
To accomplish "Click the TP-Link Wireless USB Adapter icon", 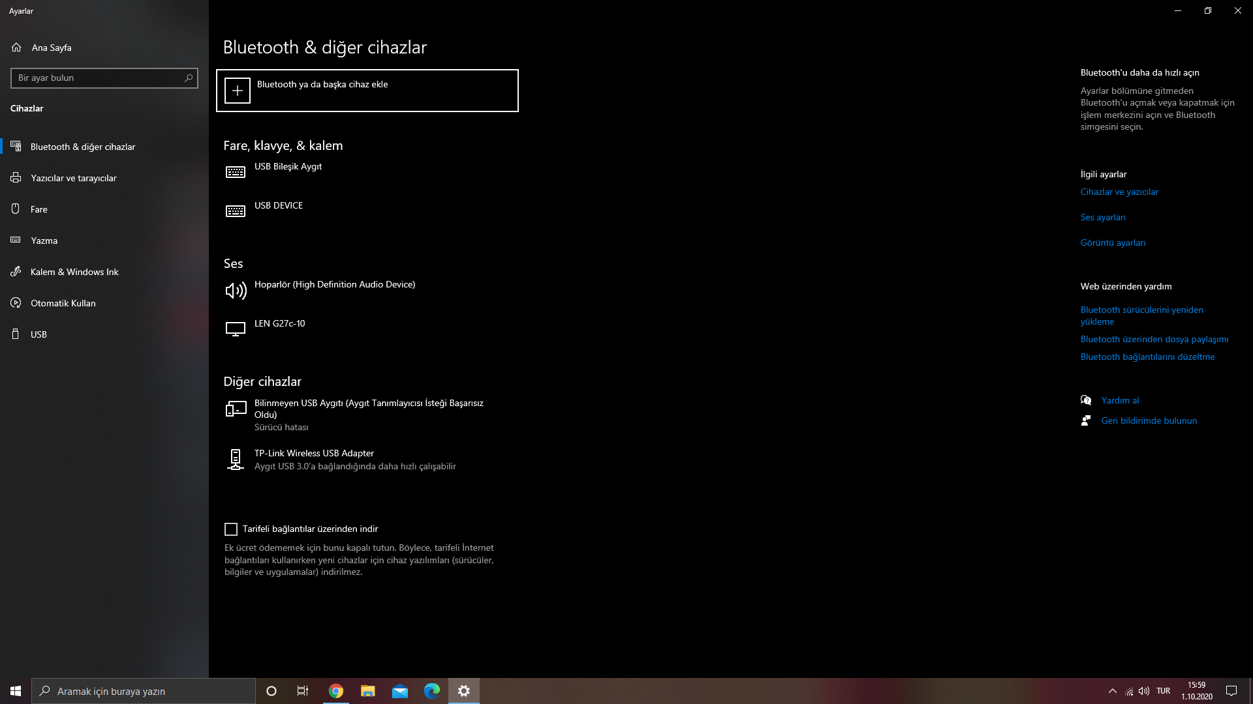I will click(x=236, y=460).
